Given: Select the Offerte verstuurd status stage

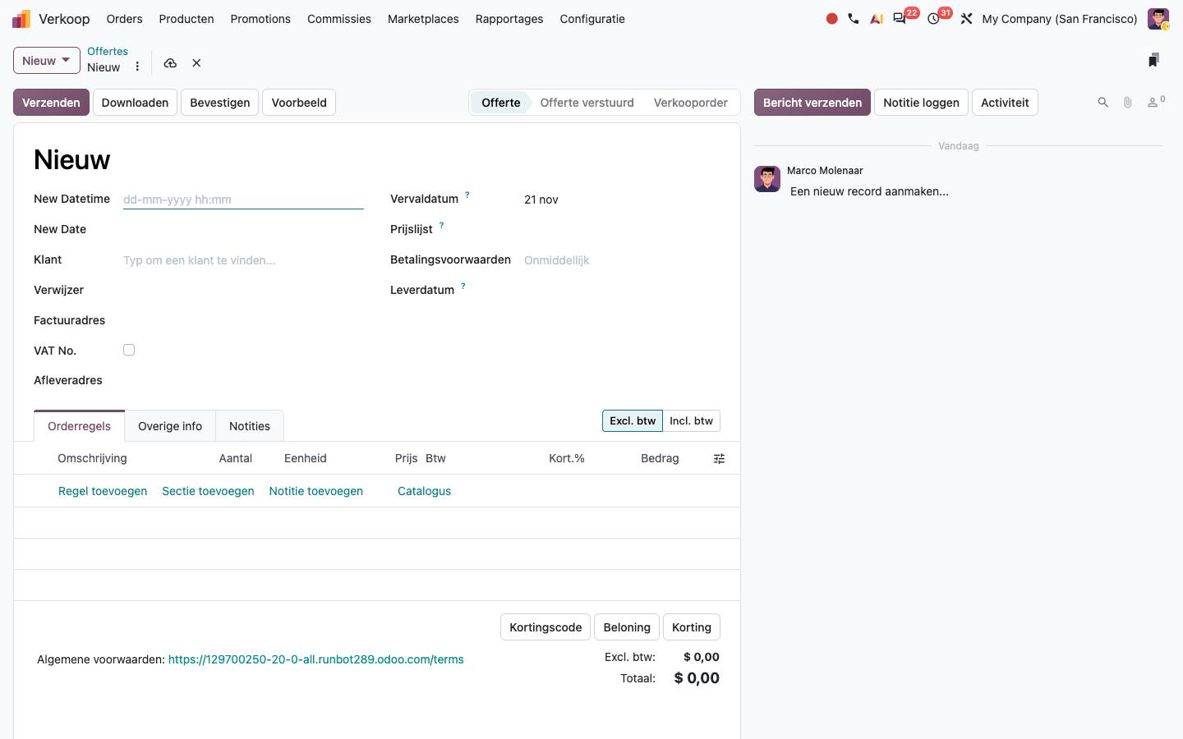Looking at the screenshot, I should click(x=587, y=103).
